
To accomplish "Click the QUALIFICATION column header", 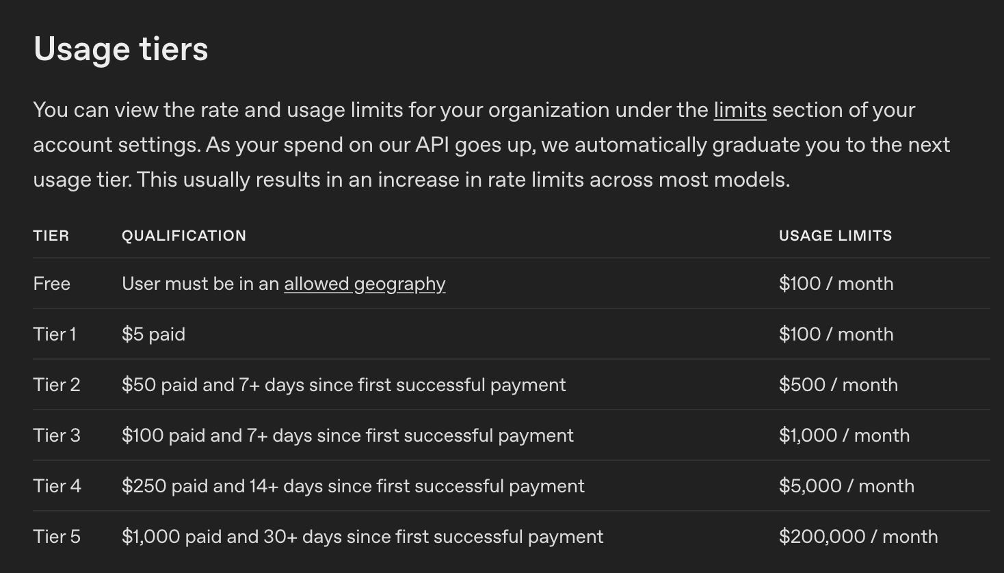I will point(184,236).
